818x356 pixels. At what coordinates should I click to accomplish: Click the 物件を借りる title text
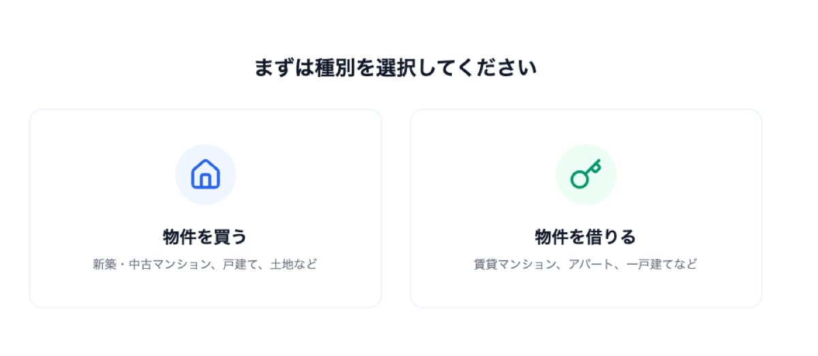click(585, 237)
